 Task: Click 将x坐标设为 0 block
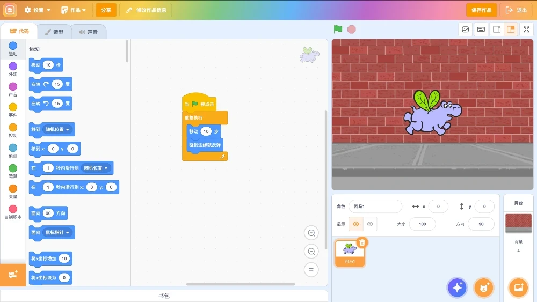pyautogui.click(x=50, y=278)
